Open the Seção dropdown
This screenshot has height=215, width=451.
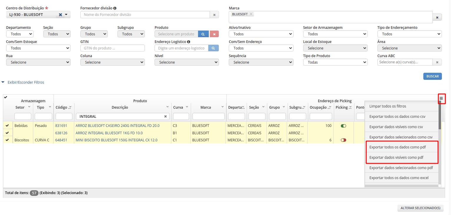(x=57, y=34)
